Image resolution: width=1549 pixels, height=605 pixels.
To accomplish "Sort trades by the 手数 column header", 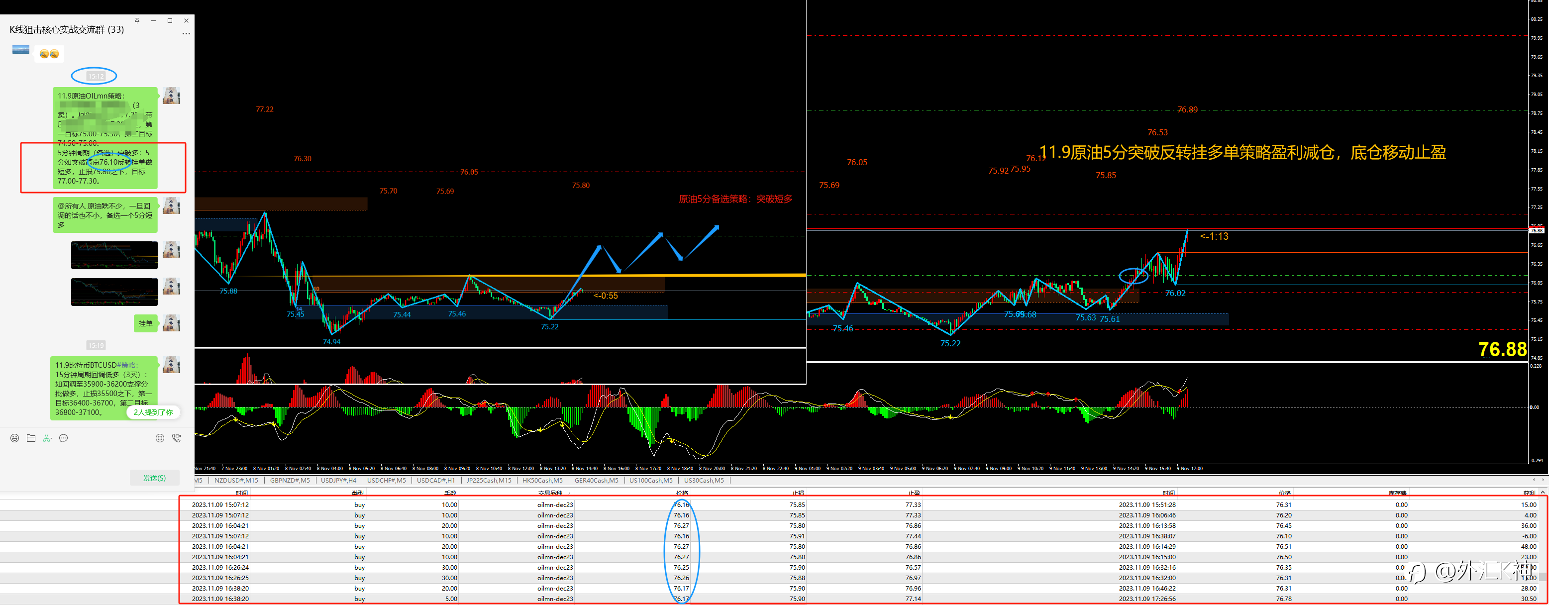I will [x=450, y=493].
